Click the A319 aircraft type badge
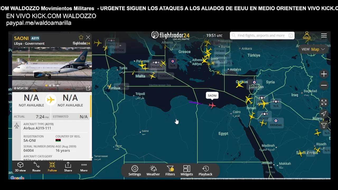Viewport: 338px width, 190px height. click(35, 38)
